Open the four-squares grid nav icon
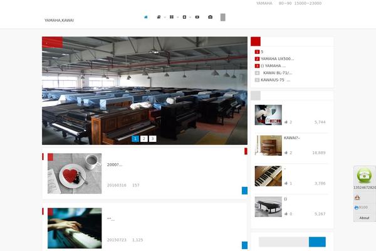This screenshot has height=251, width=376. [172, 17]
